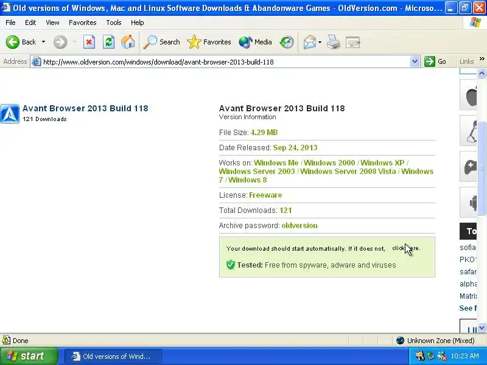Viewport: 487px width, 365px height.
Task: Open the Tools menu
Action: coord(114,23)
